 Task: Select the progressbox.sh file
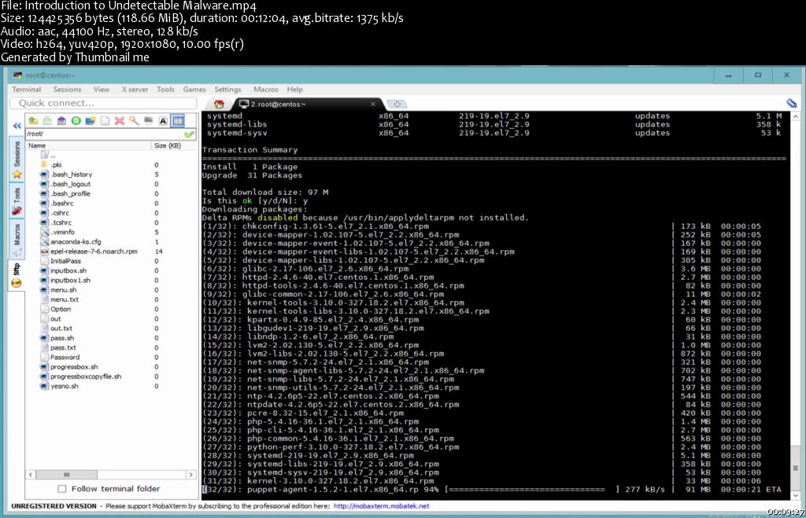(x=69, y=367)
